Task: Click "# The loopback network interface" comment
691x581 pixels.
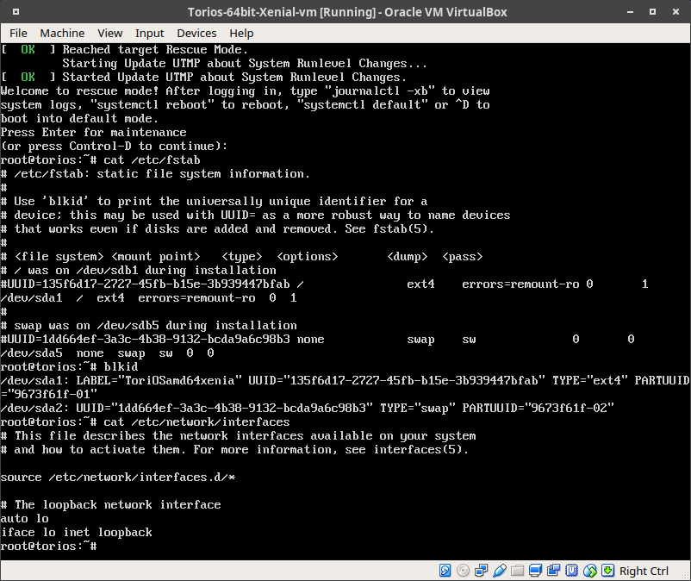Action: coord(110,505)
